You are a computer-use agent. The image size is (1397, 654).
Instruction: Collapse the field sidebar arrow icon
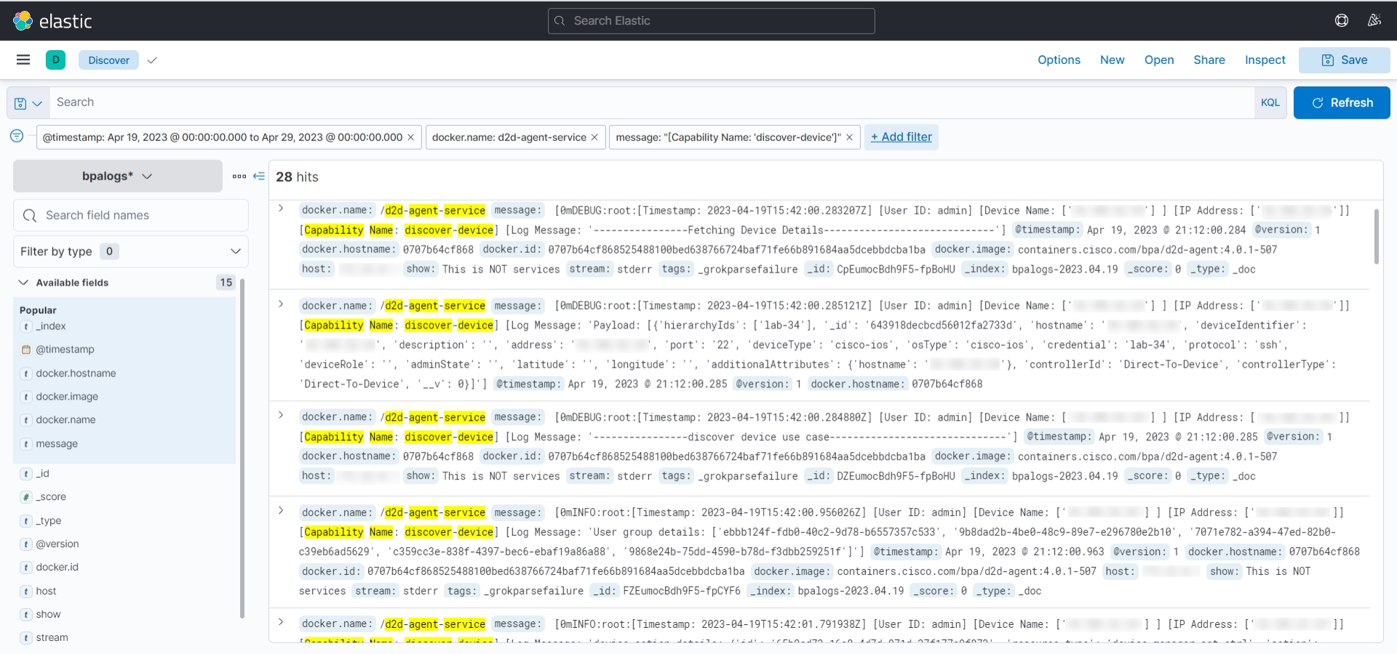point(258,176)
